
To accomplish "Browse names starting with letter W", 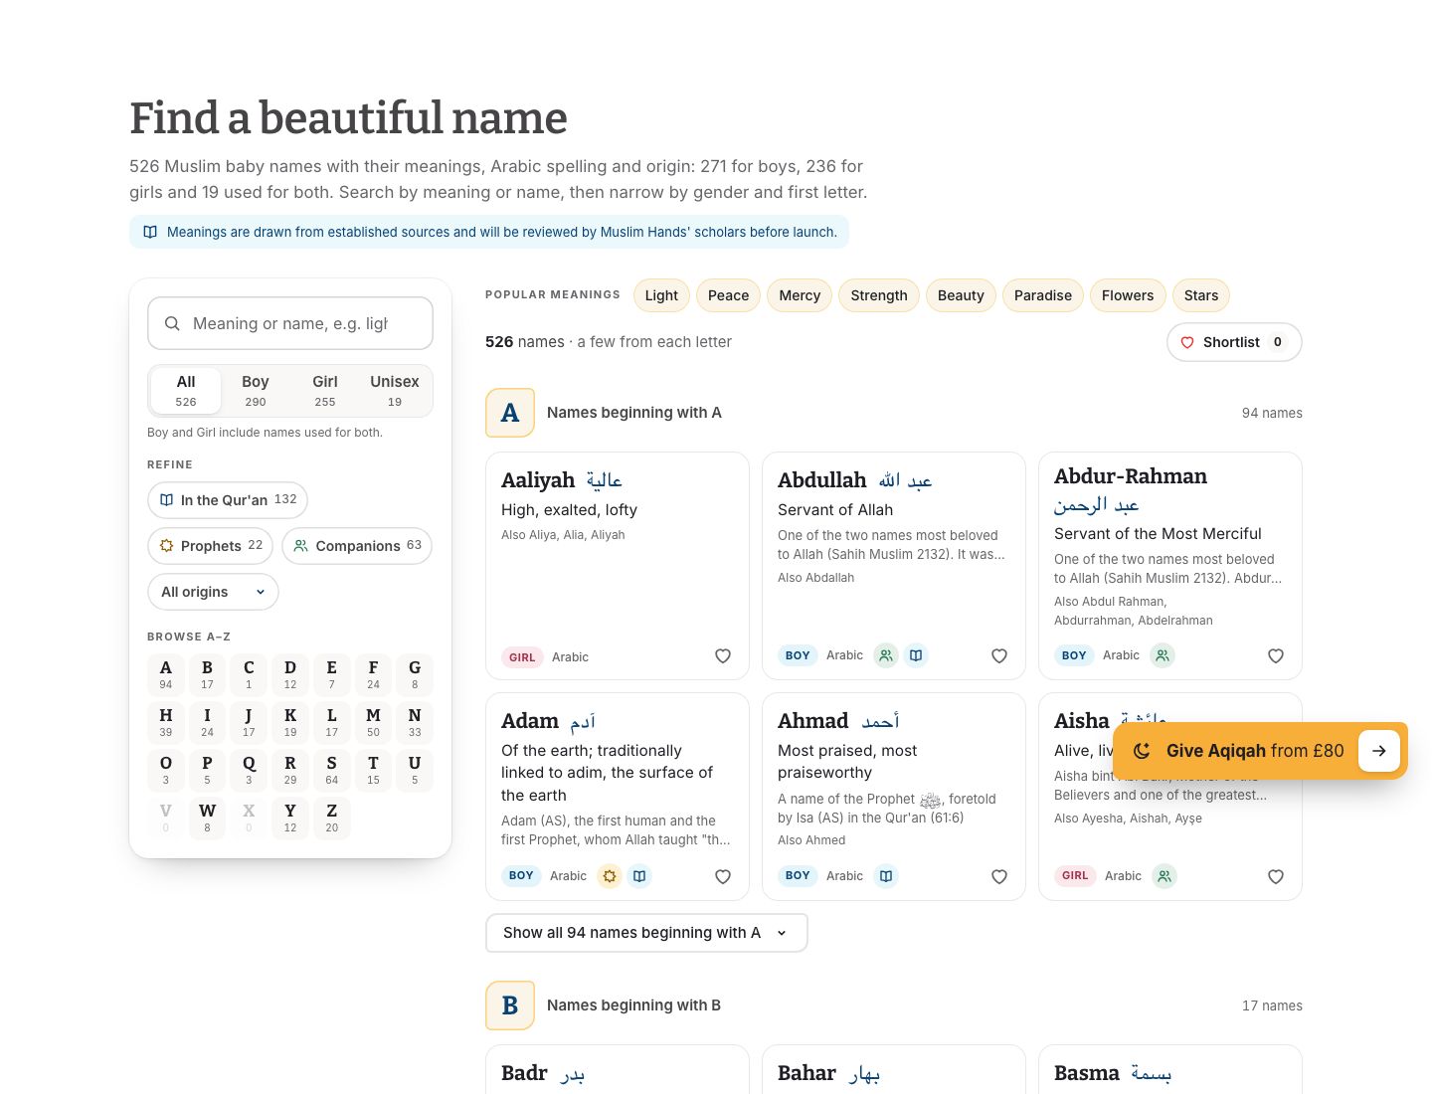I will (x=207, y=818).
